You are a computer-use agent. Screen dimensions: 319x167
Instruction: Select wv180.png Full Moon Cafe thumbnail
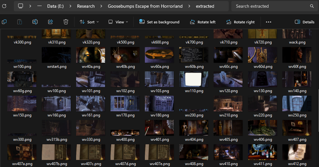click(x=159, y=104)
